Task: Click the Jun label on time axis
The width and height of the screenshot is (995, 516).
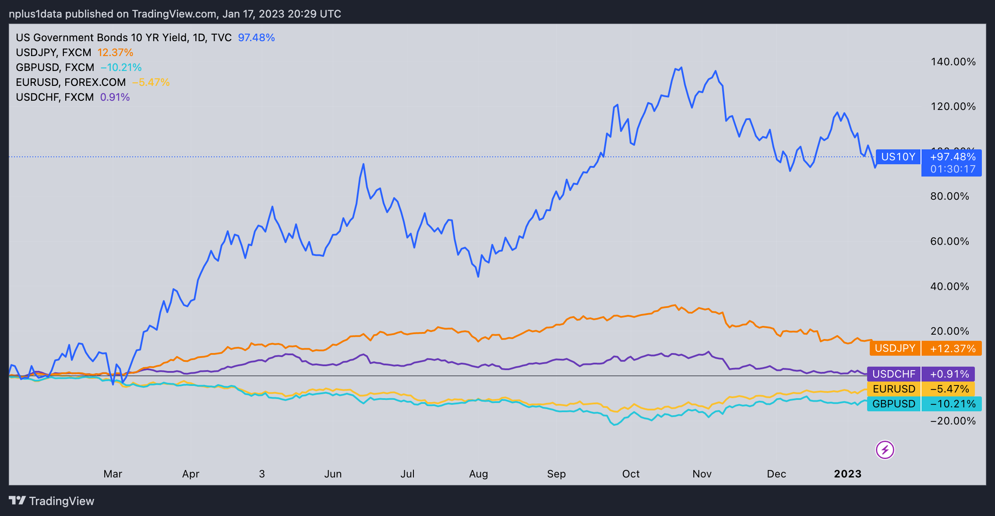Action: tap(333, 474)
